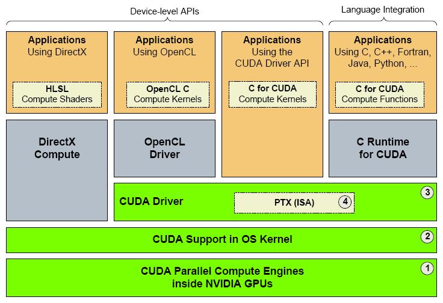This screenshot has width=443, height=303.
Task: Click the "PTX (ISA)" dashed box
Action: (294, 203)
